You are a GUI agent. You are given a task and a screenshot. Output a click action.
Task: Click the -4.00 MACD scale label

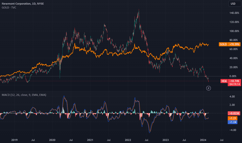click(232, 130)
